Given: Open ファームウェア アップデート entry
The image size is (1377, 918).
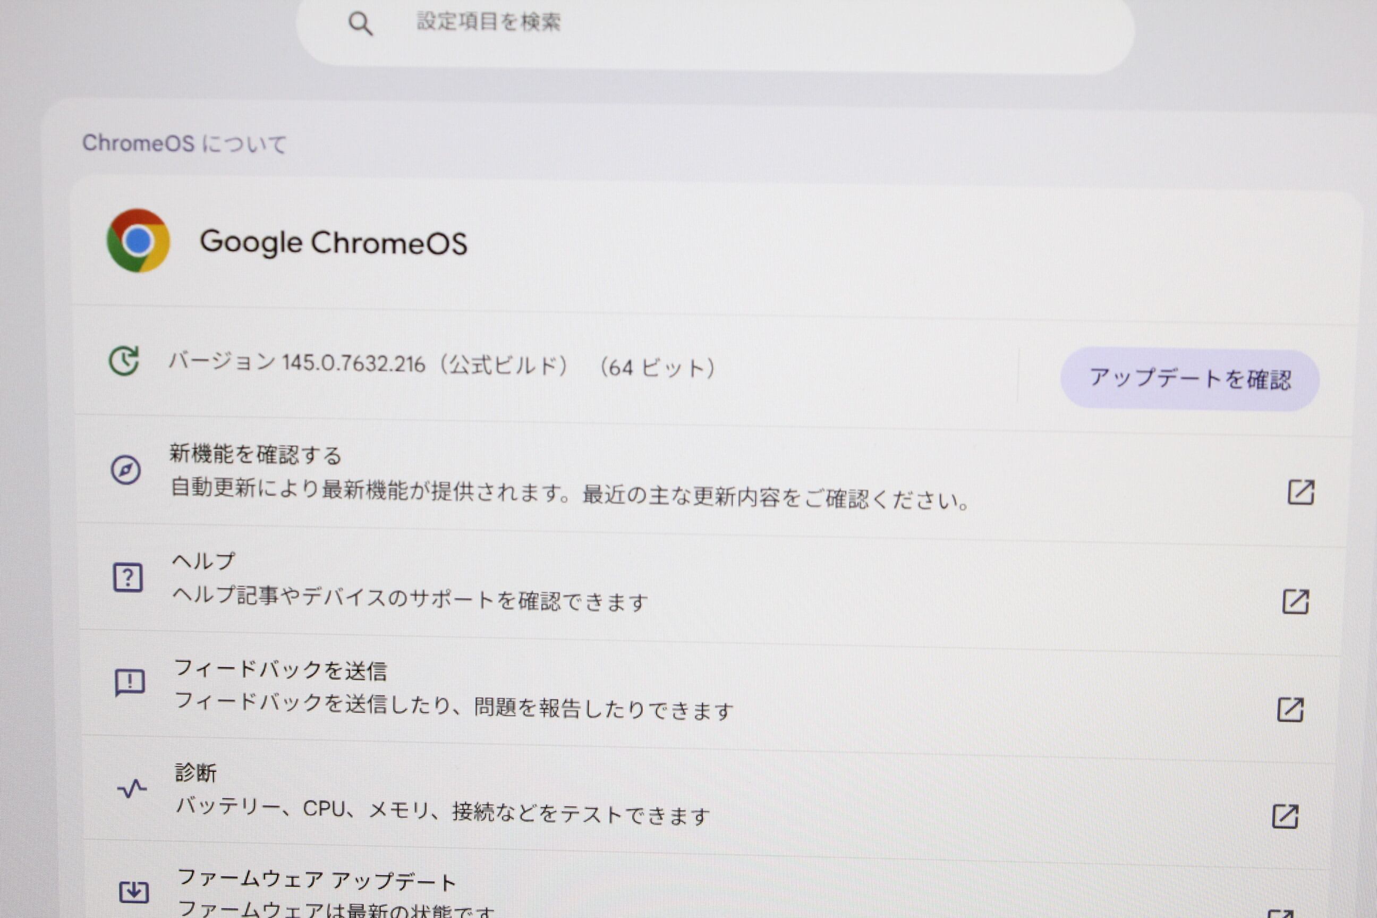Looking at the screenshot, I should [x=317, y=880].
